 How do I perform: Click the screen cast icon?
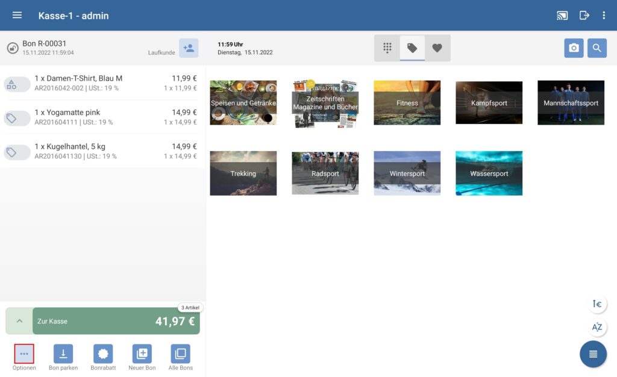(x=562, y=16)
